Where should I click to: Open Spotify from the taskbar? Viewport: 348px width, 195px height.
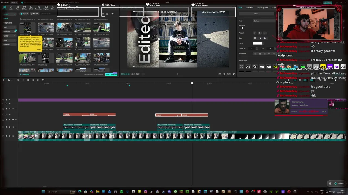[122, 192]
